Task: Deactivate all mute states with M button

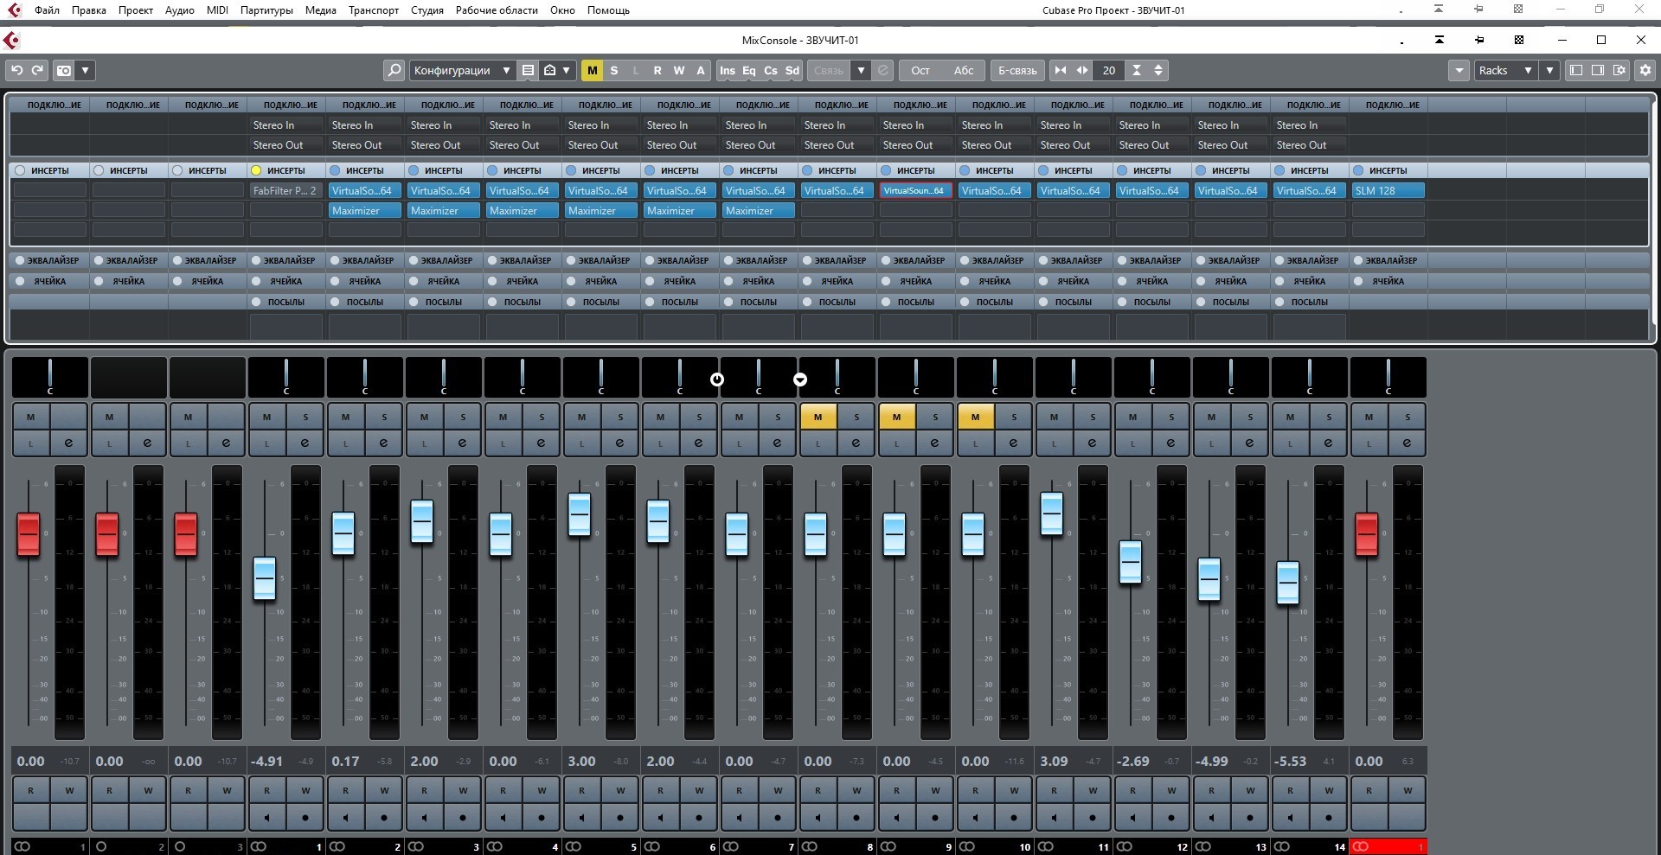Action: (592, 70)
